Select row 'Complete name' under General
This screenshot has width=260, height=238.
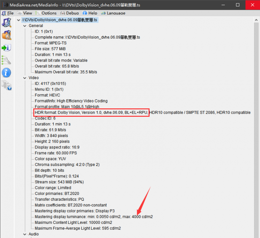pos(87,37)
